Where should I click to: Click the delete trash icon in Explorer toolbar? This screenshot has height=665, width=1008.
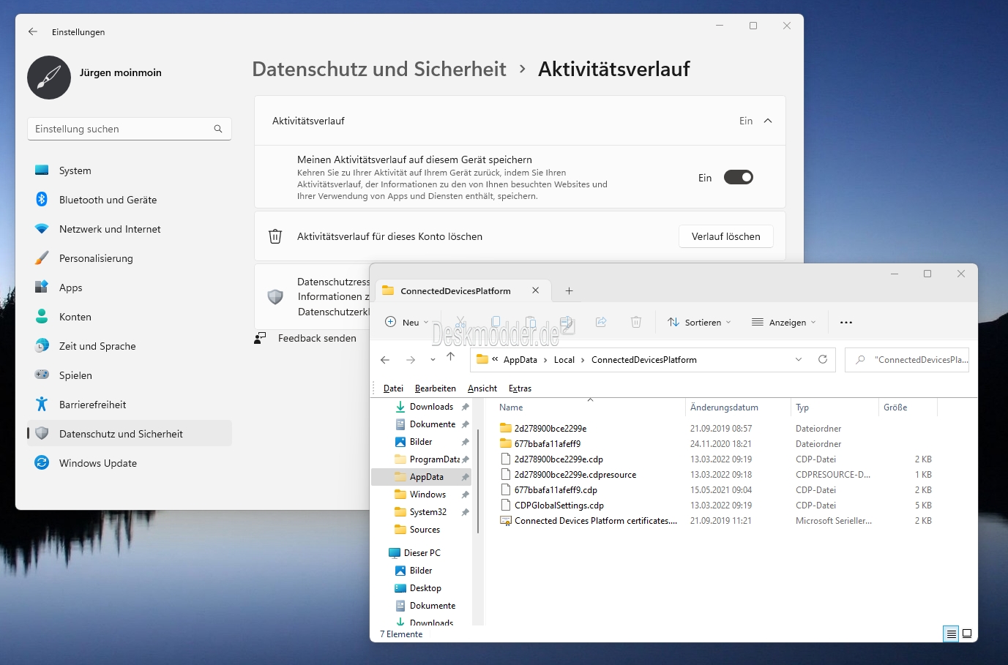(636, 322)
